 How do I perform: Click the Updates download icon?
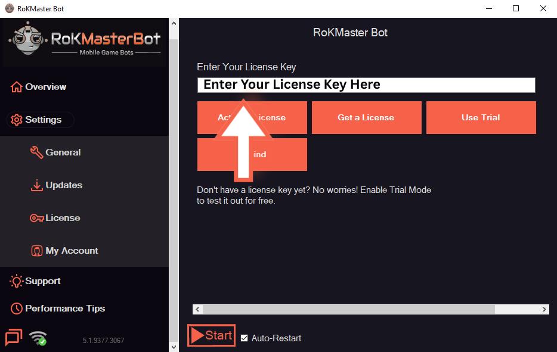(x=36, y=185)
